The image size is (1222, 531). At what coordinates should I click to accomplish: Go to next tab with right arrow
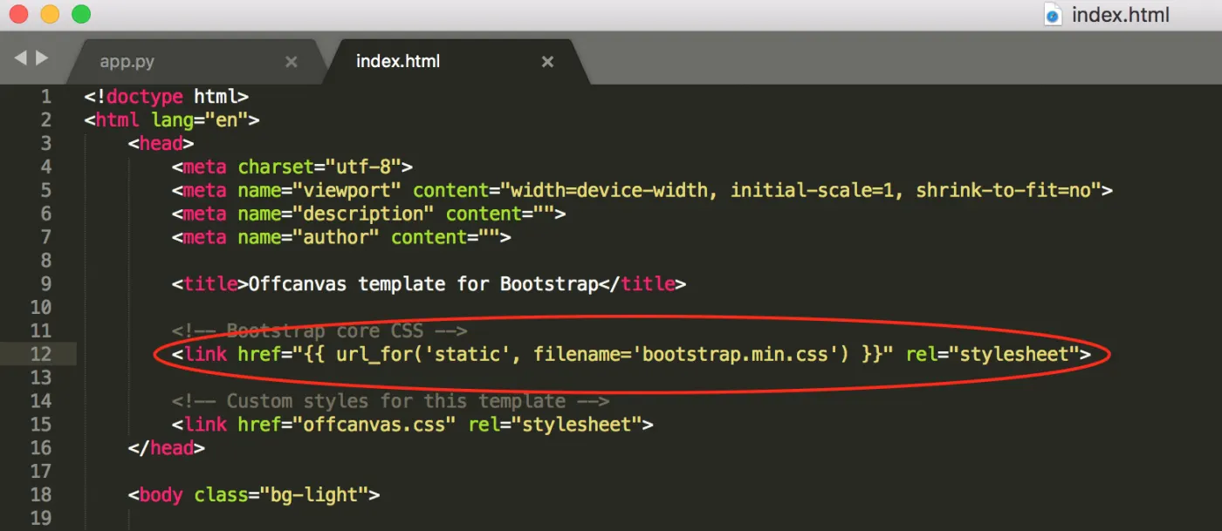41,58
